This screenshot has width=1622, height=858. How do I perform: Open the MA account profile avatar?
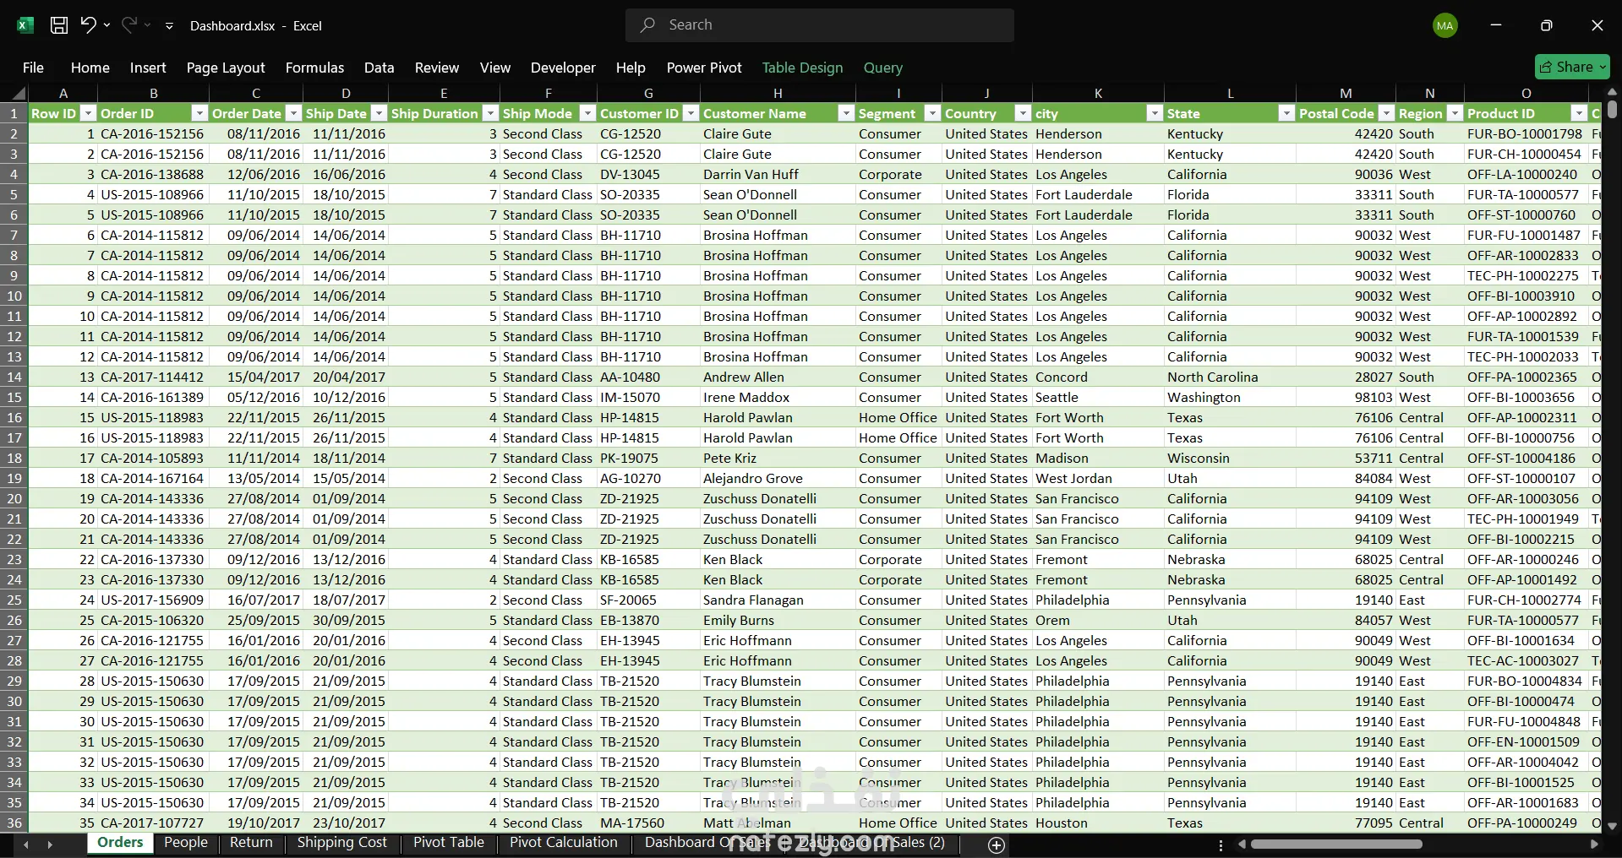pos(1445,25)
